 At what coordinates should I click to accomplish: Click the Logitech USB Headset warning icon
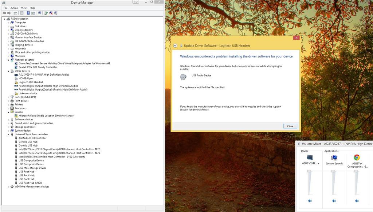[x=16, y=82]
